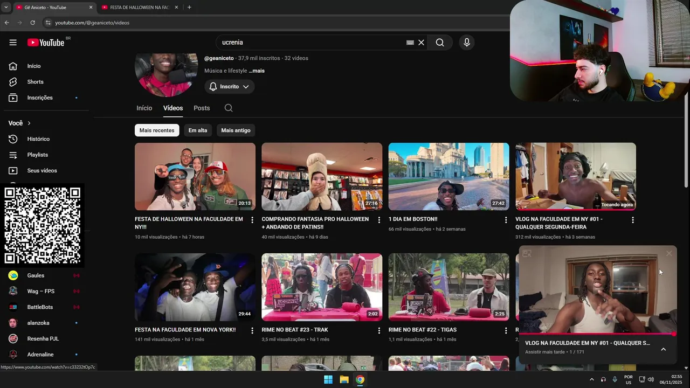Click Chrome icon in taskbar
The height and width of the screenshot is (388, 690).
(x=360, y=379)
